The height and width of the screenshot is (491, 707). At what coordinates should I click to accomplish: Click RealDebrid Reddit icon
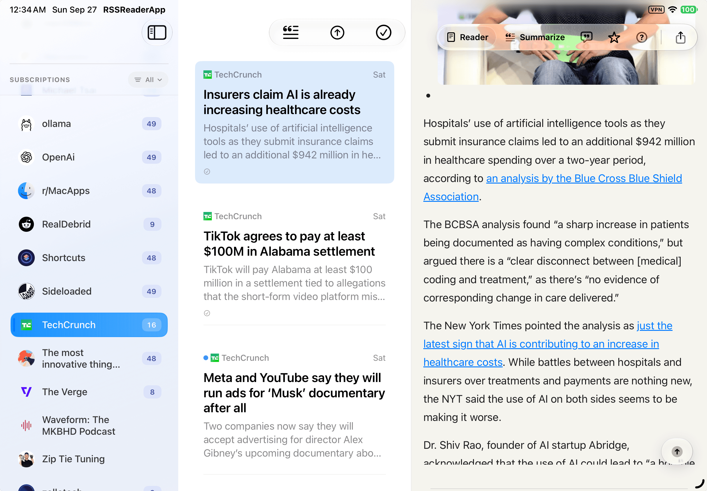(x=26, y=224)
